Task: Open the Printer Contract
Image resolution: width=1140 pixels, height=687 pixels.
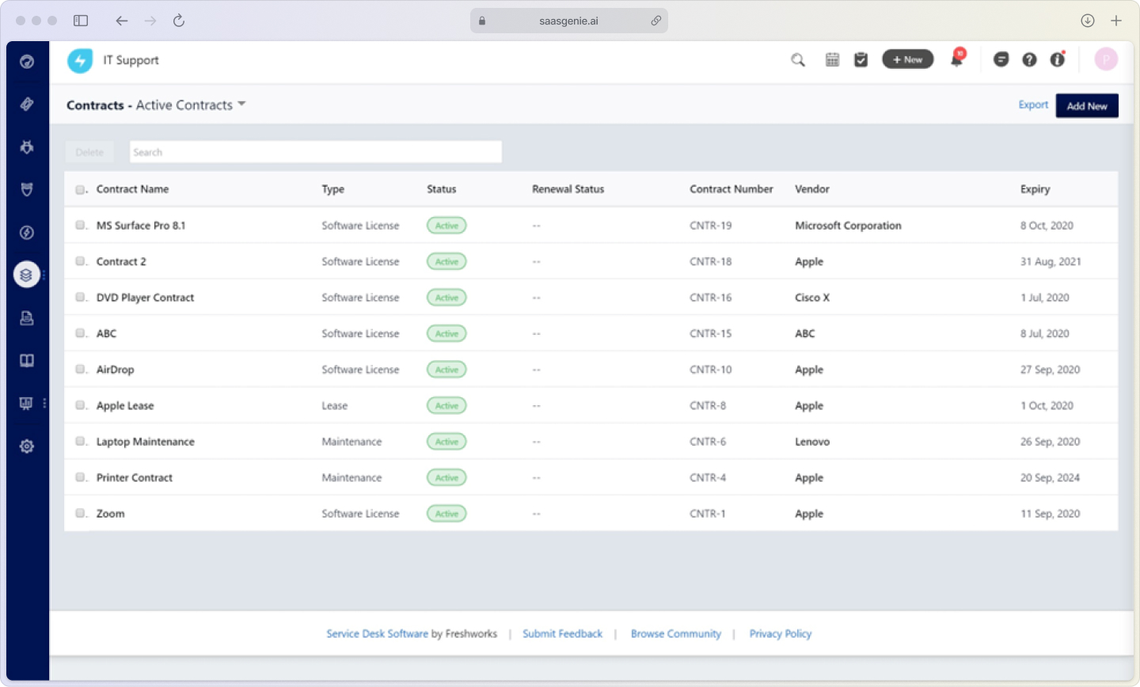Action: pos(135,478)
